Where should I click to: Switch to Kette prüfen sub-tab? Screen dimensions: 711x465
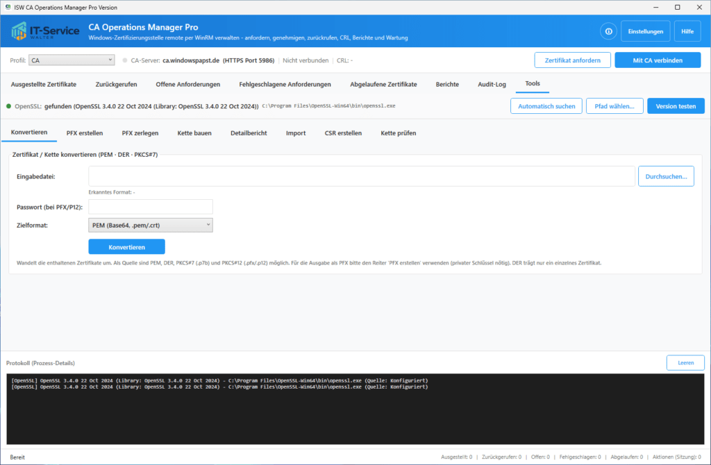pos(398,133)
